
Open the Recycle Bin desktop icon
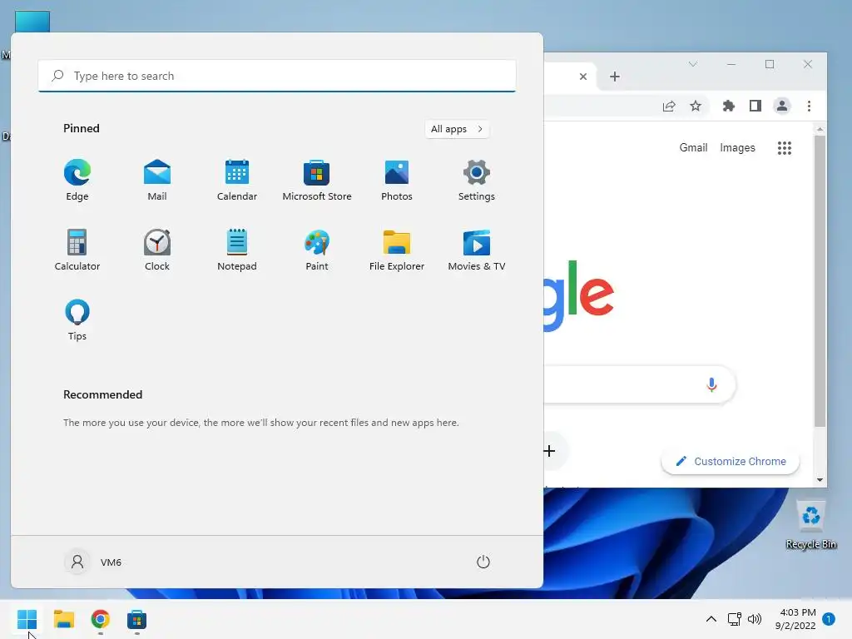(x=810, y=525)
